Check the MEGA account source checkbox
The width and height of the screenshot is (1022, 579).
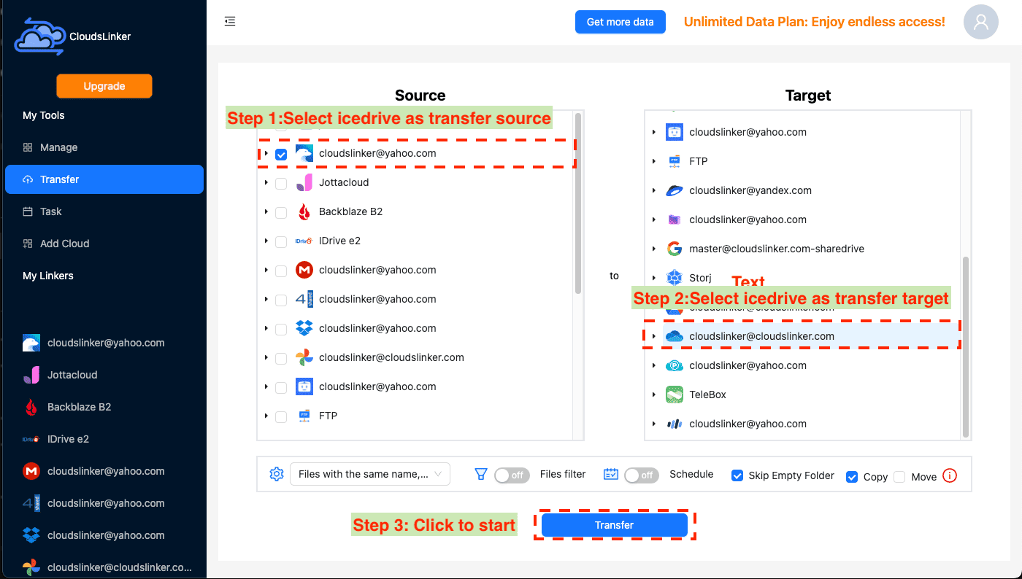[x=281, y=271]
